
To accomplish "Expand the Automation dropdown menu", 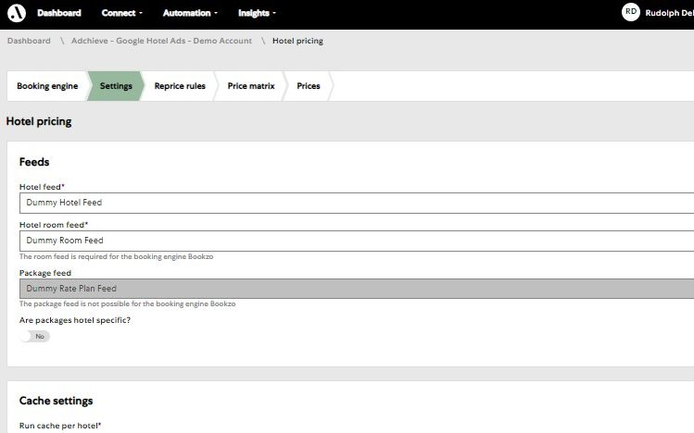I will [x=190, y=13].
